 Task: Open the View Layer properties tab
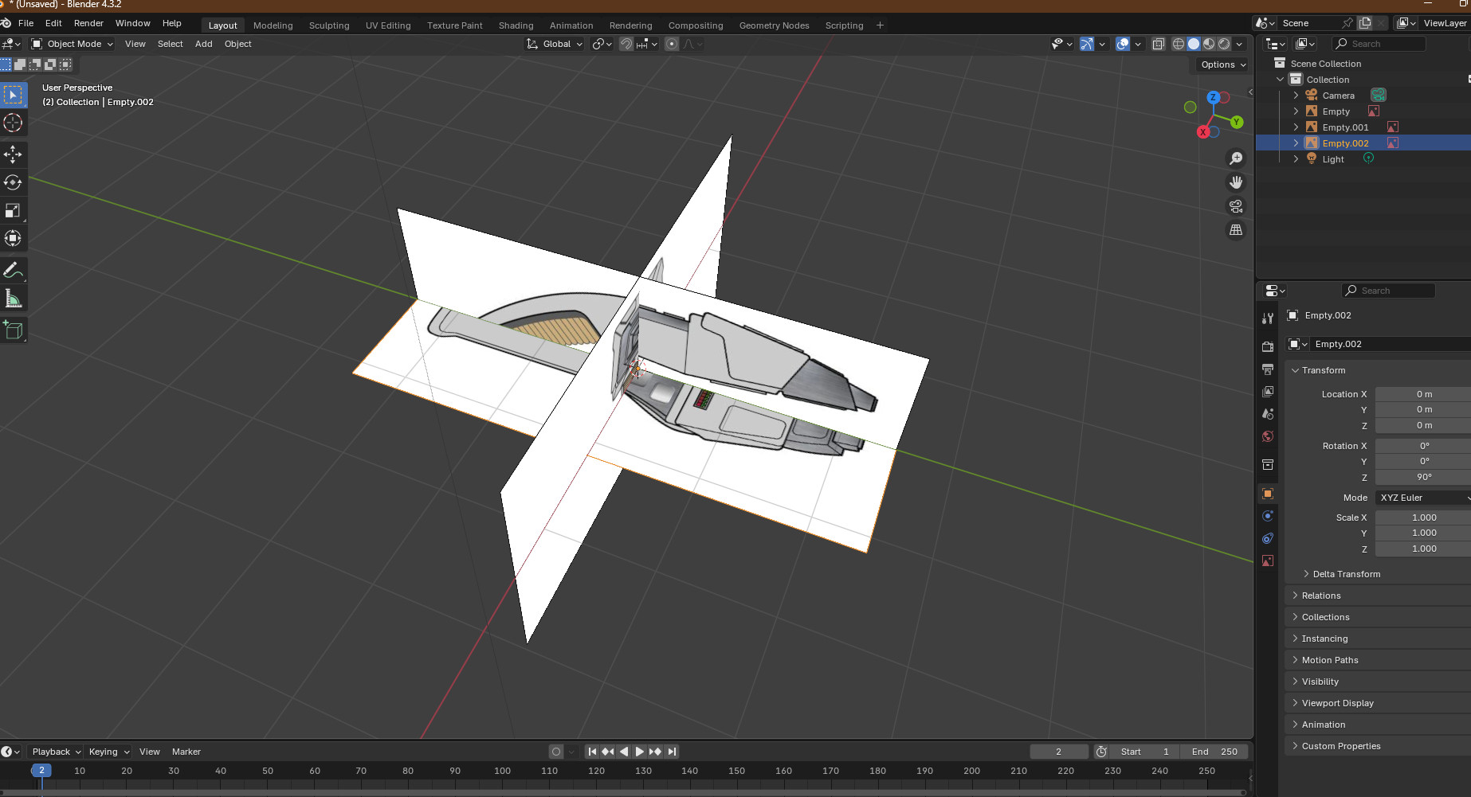(x=1268, y=391)
